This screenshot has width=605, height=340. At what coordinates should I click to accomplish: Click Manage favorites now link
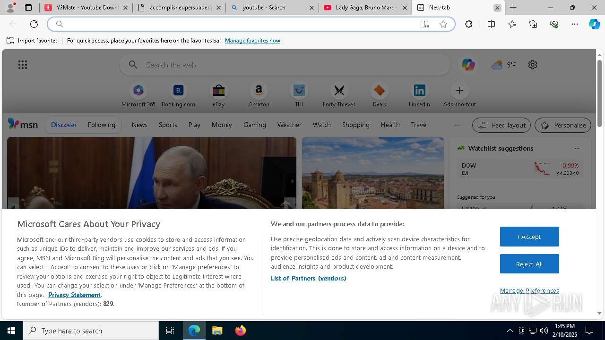click(252, 41)
